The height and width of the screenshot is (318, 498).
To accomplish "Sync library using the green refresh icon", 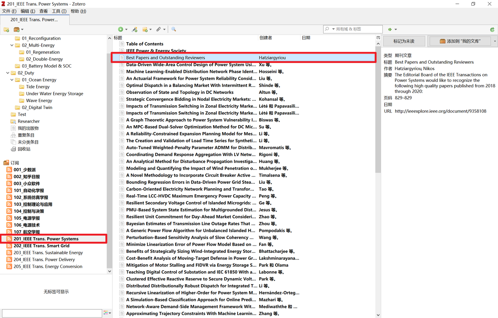I will pyautogui.click(x=492, y=29).
